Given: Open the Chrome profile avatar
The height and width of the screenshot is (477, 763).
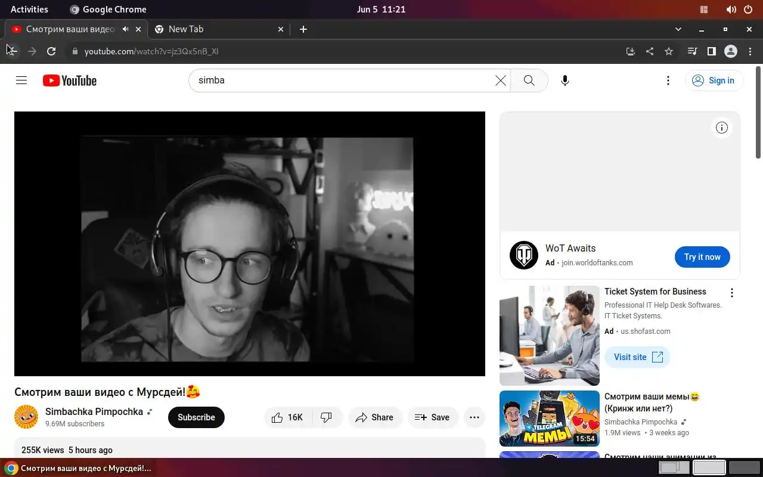Looking at the screenshot, I should click(x=731, y=51).
